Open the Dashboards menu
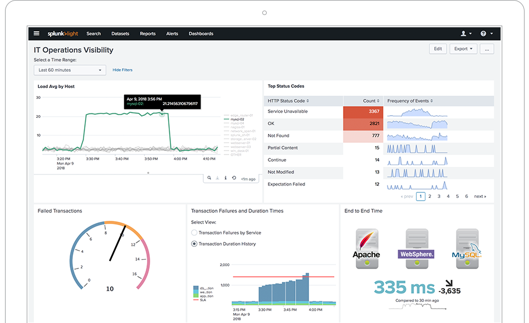 (x=200, y=33)
